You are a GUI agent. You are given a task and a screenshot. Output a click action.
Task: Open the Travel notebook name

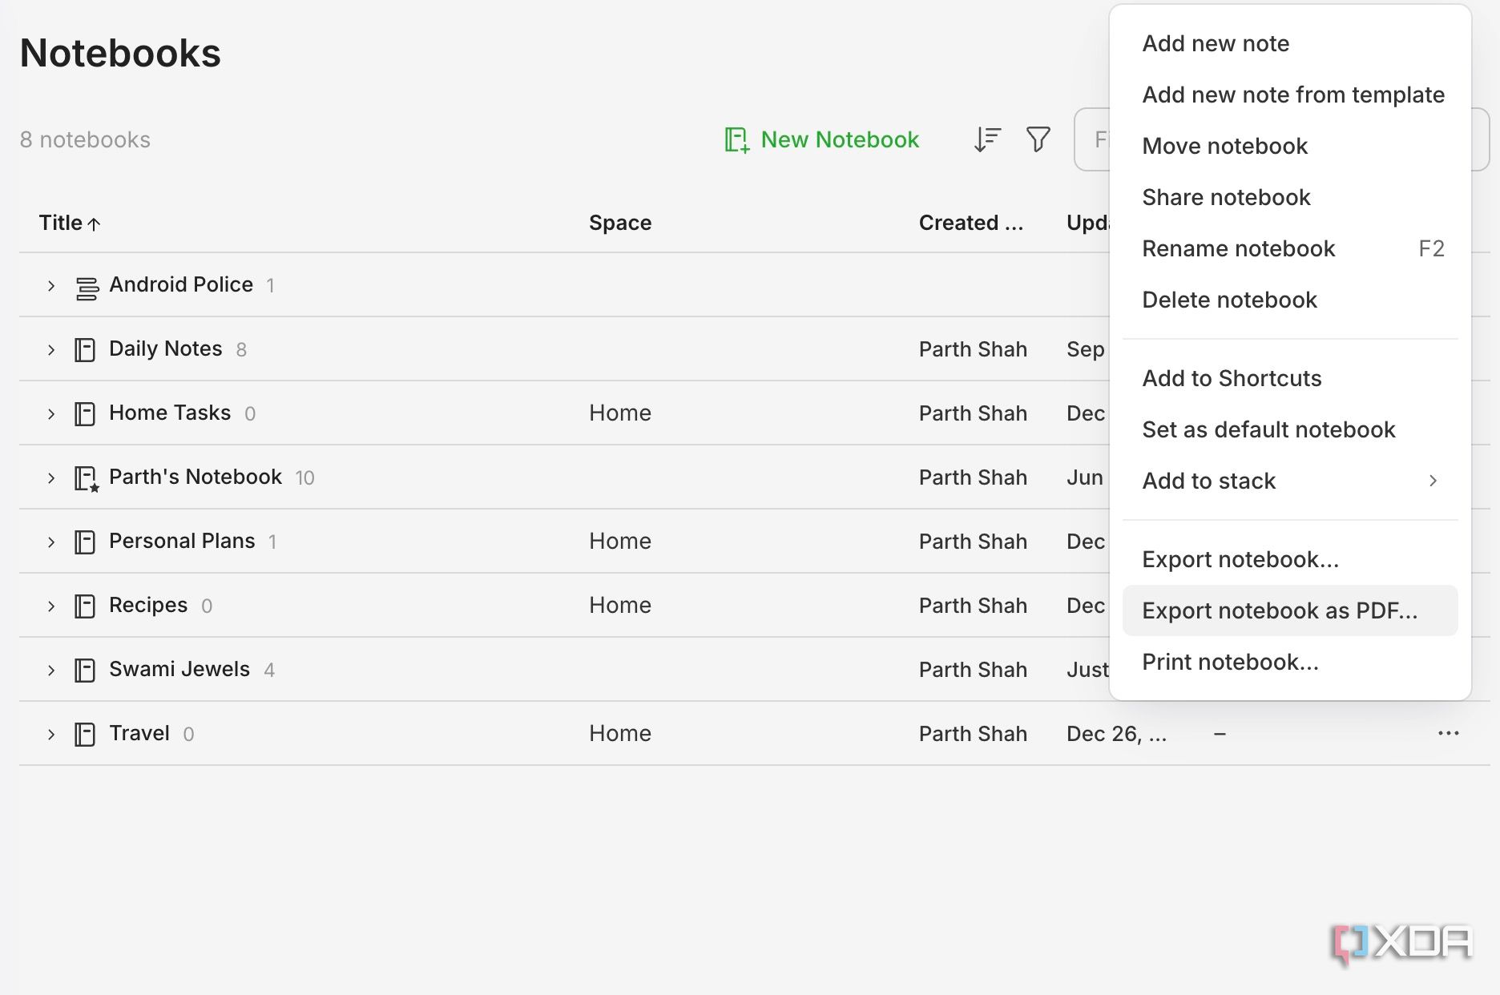click(x=139, y=733)
